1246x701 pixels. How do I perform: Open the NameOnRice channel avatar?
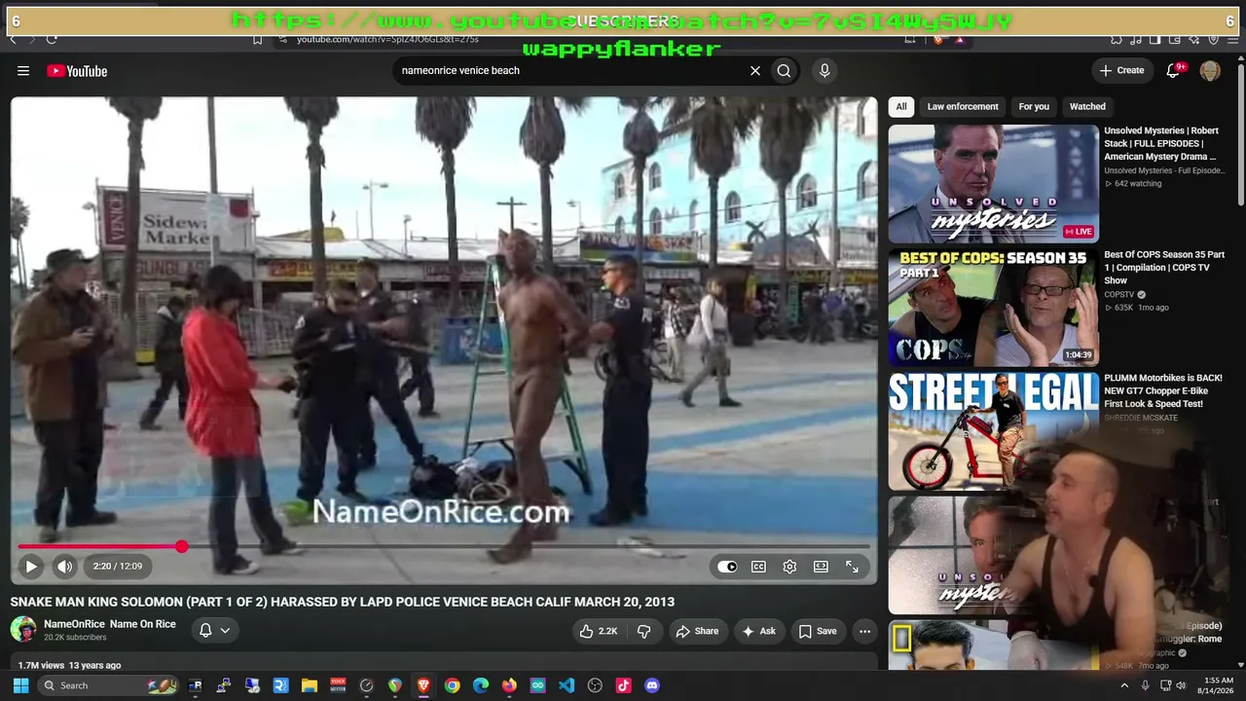pyautogui.click(x=23, y=630)
